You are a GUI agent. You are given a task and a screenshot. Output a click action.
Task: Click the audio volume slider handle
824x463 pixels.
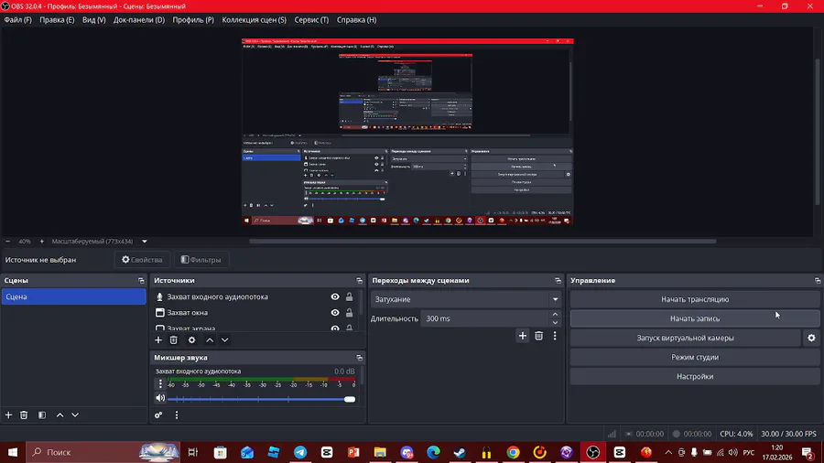click(x=350, y=400)
